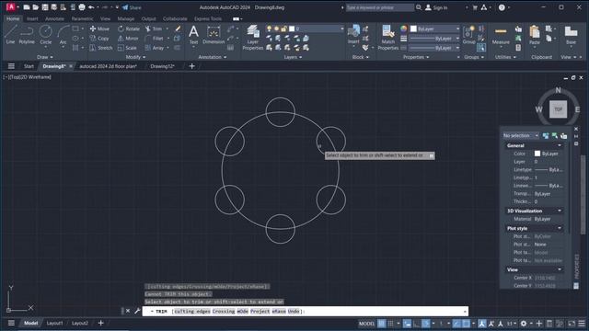The image size is (589, 331).
Task: Open the No selection dropdown in Properties
Action: 521,135
